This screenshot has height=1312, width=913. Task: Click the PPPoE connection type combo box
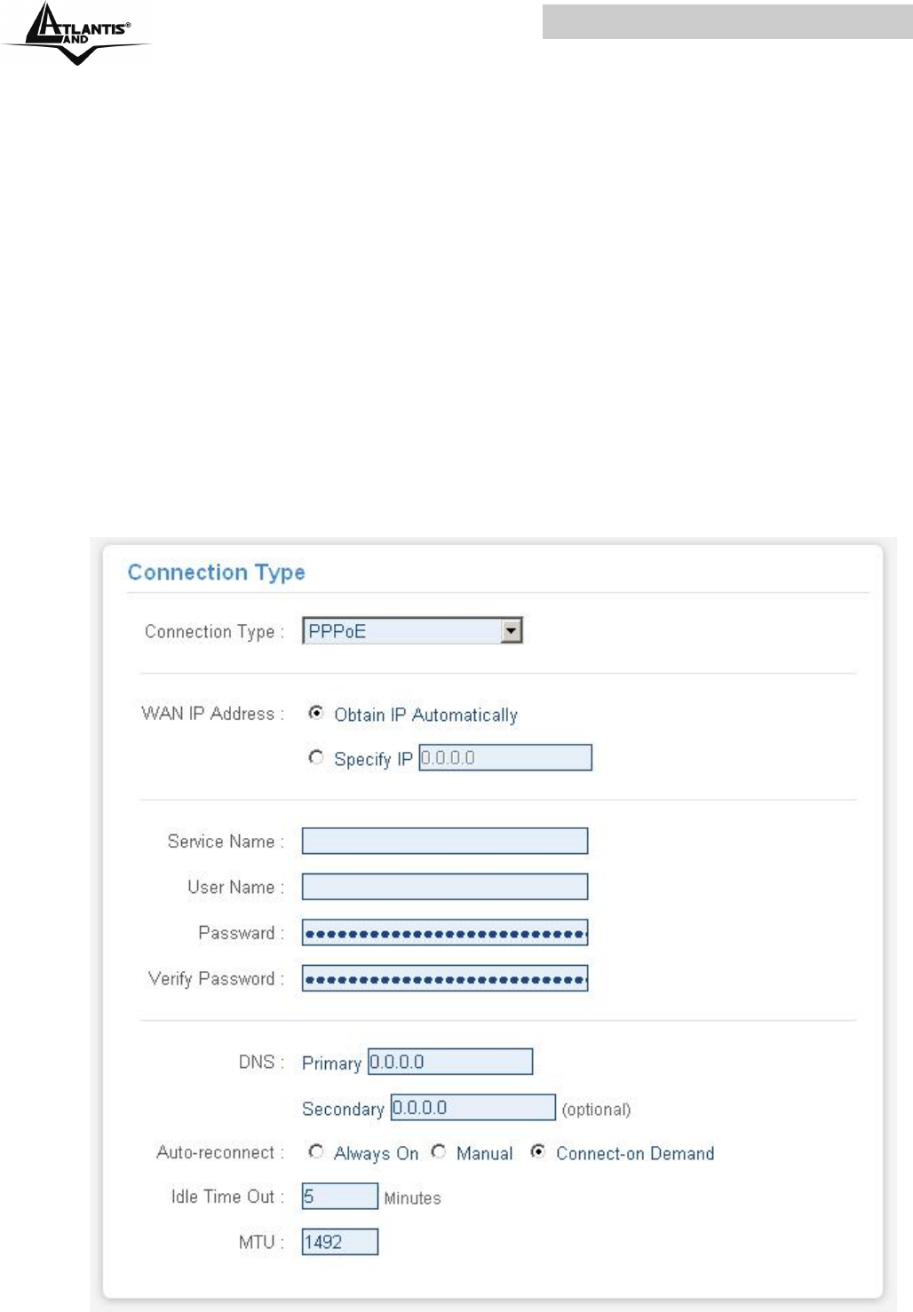pos(402,631)
